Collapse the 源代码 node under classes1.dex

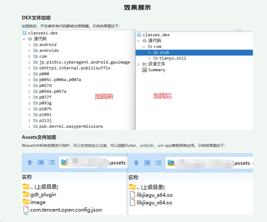pyautogui.click(x=24, y=39)
